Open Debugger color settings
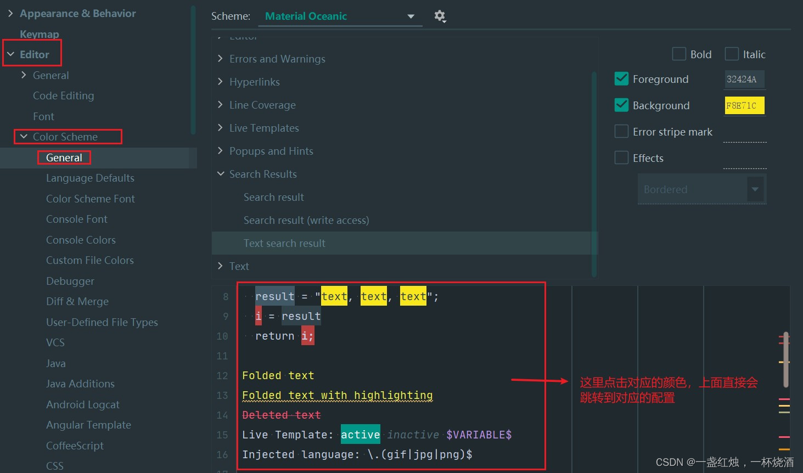Screen dimensions: 803x473 70,281
